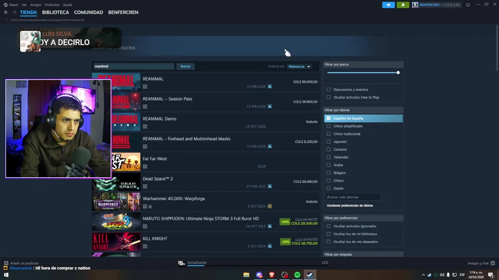
Task: Click the Call of Duty download icon
Action: pos(181,263)
